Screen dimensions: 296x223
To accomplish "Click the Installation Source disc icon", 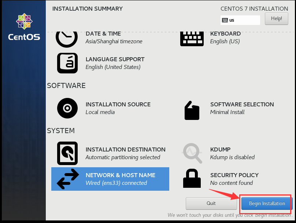I will click(67, 108).
